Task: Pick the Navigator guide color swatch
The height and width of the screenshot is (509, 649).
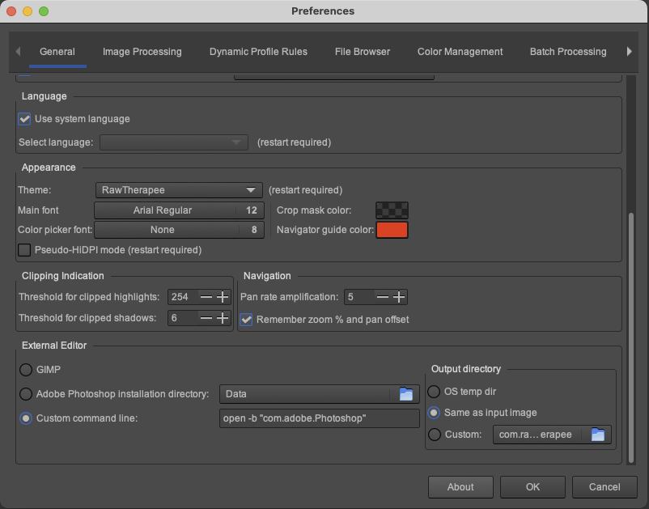Action: (392, 230)
